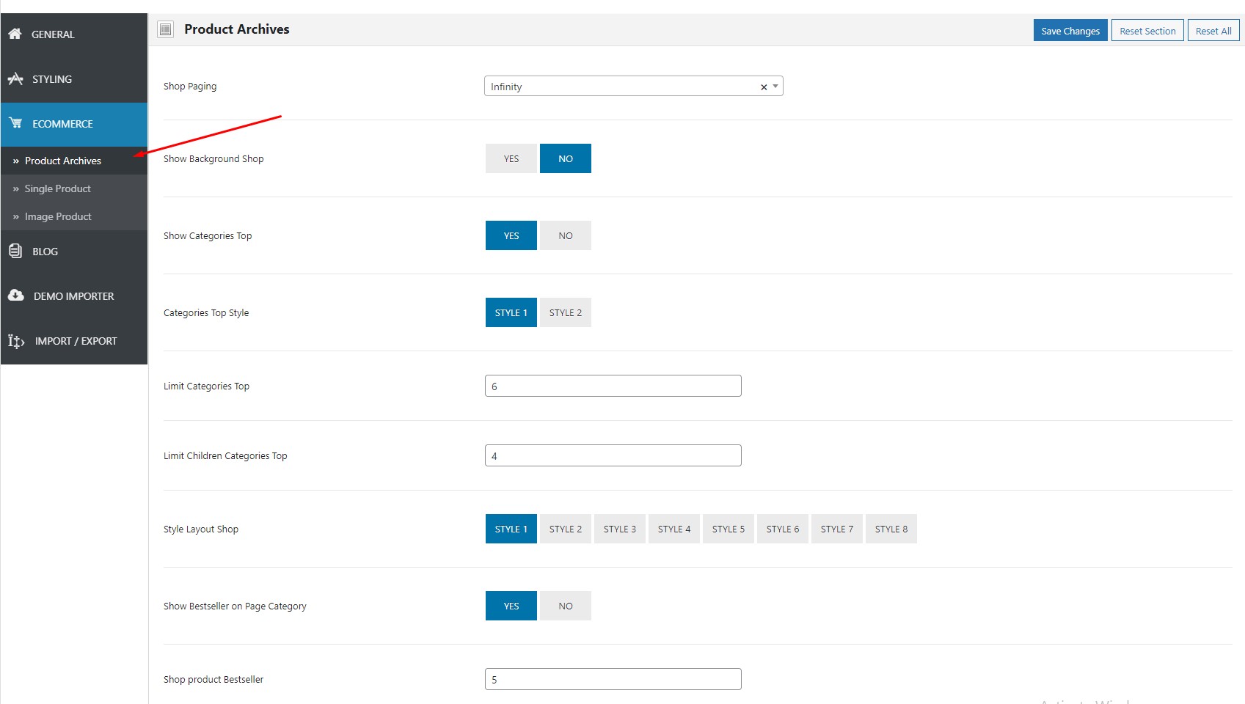Click the Product Archives header icon
1245x704 pixels.
click(166, 29)
